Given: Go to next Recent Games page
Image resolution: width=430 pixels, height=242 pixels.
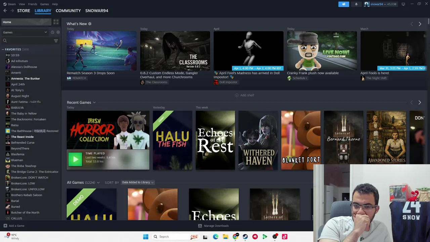Looking at the screenshot, I should (x=420, y=102).
